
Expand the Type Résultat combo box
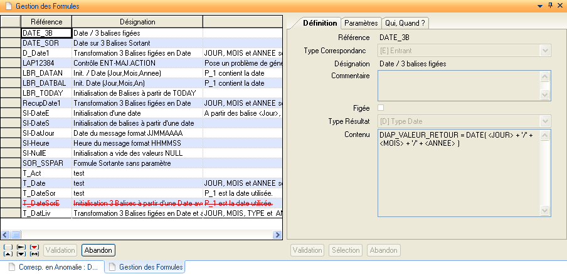click(x=545, y=121)
